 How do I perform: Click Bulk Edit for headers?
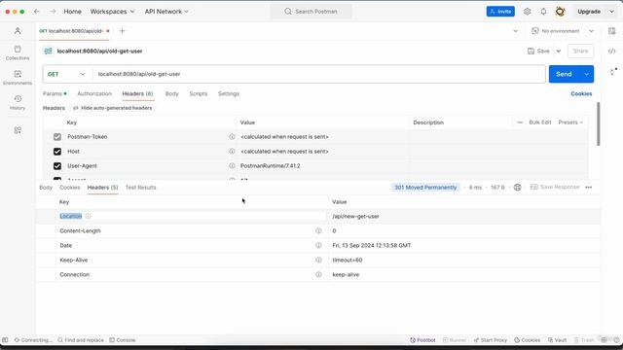point(540,122)
